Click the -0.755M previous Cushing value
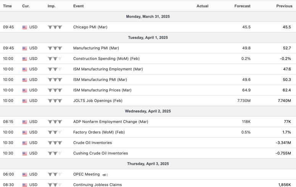Image resolution: width=296 pixels, height=187 pixels. pyautogui.click(x=283, y=153)
